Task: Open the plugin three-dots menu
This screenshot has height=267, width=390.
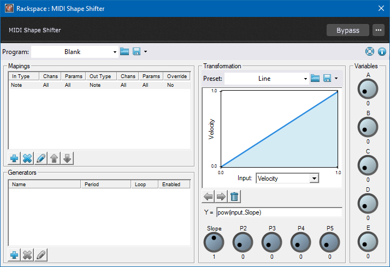Action: pyautogui.click(x=379, y=30)
